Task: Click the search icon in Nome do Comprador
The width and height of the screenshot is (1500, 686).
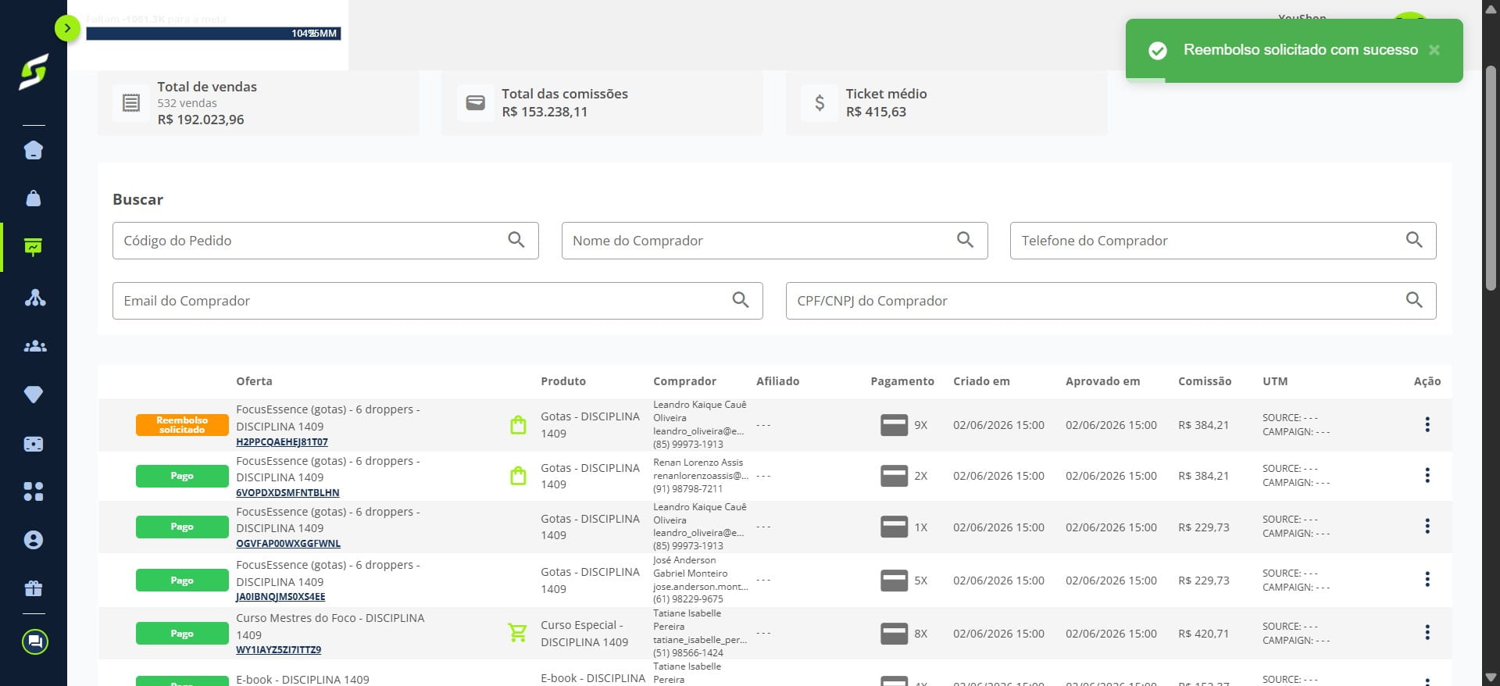Action: click(966, 240)
